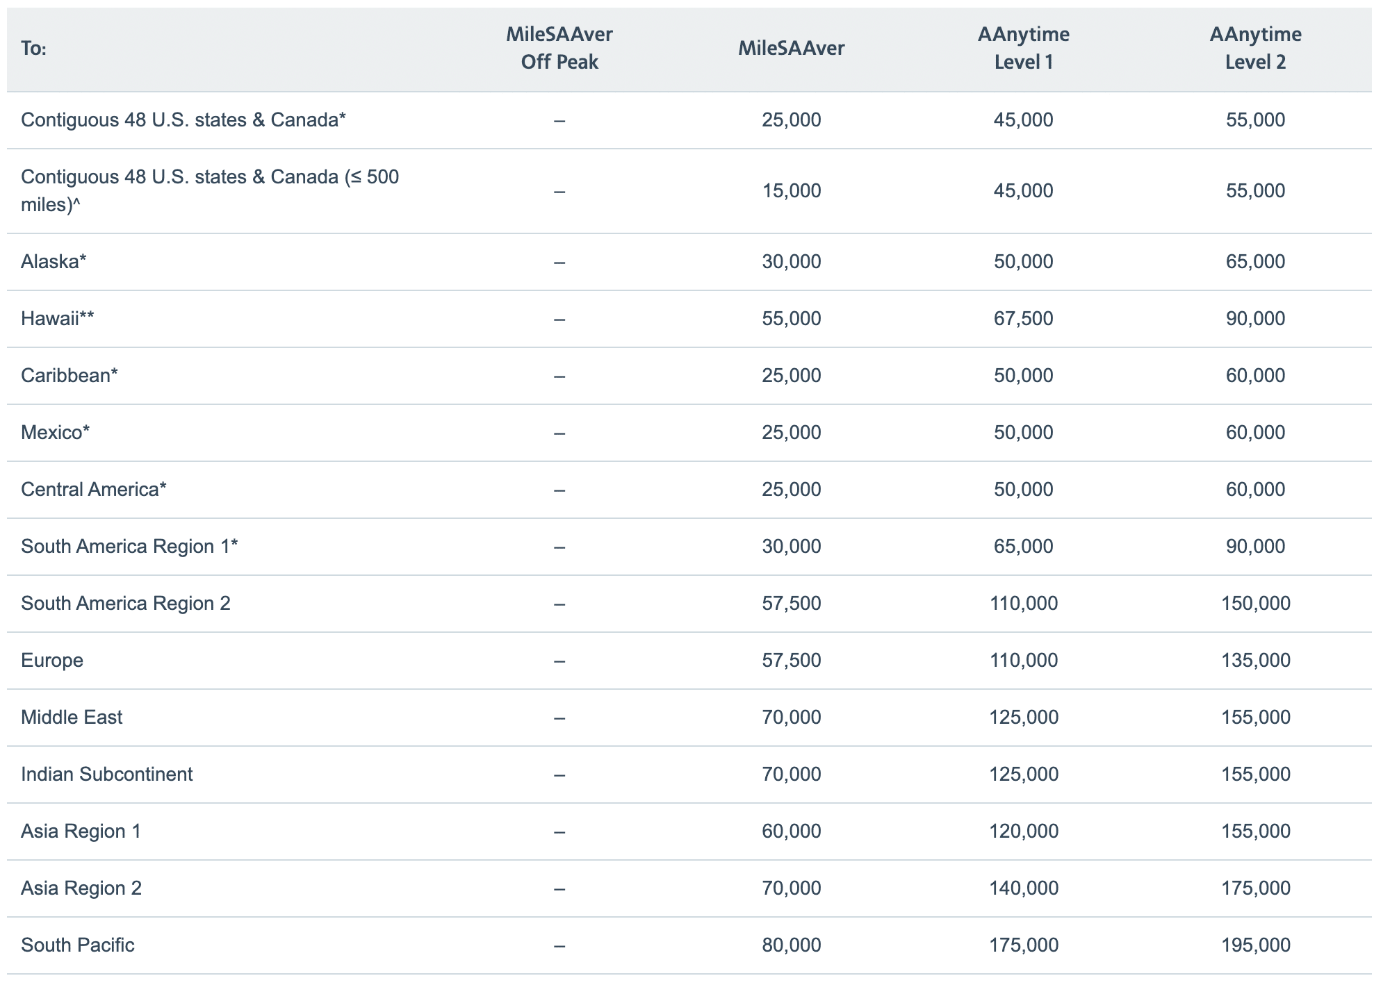Screen dimensions: 1390x985
Task: Click the AAnytime Level 1 column header
Action: (1023, 48)
